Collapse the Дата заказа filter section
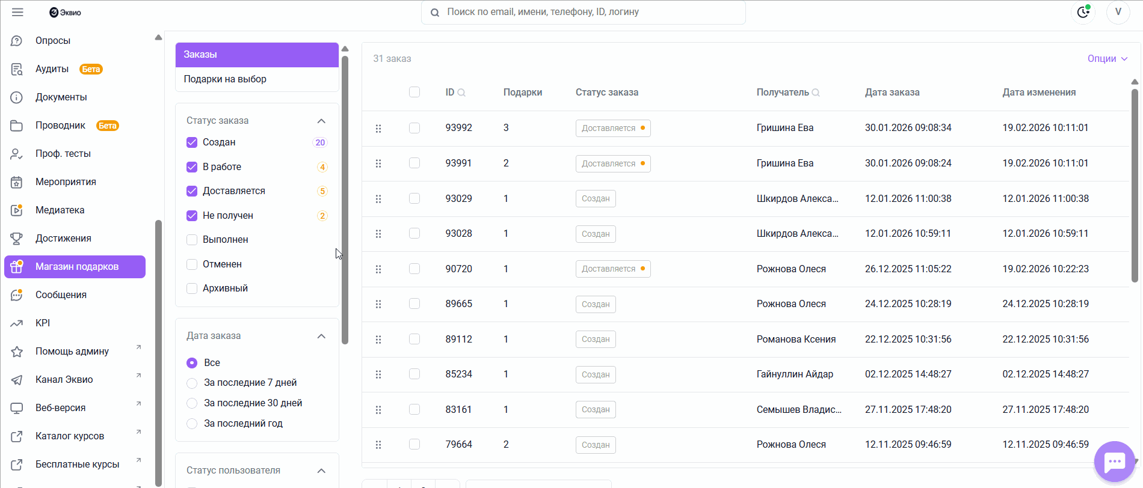Image resolution: width=1143 pixels, height=488 pixels. point(321,336)
